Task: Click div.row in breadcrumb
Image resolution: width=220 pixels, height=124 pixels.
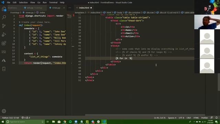Action: click(x=150, y=12)
